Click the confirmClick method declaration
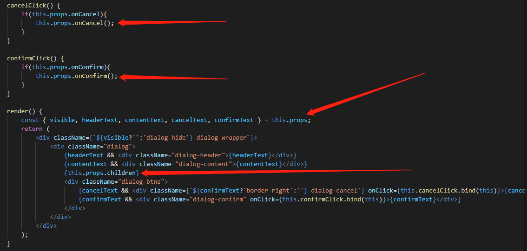The image size is (527, 251). point(26,58)
